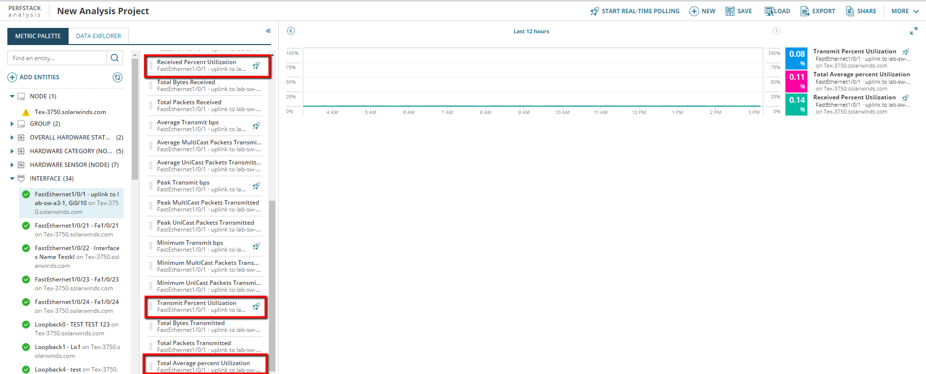Click the EXPORT document icon
The height and width of the screenshot is (374, 926).
[804, 11]
